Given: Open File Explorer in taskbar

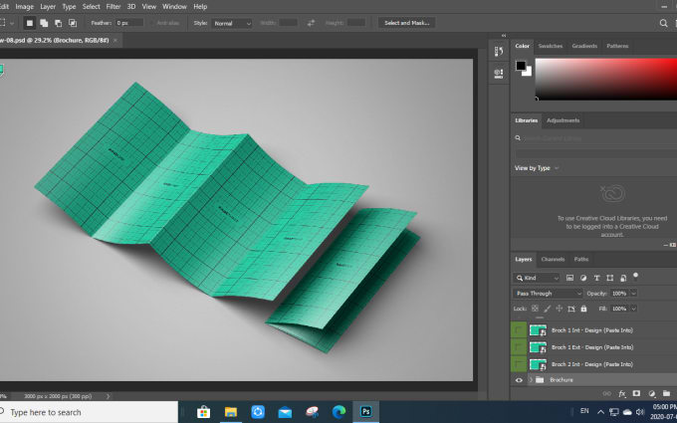Looking at the screenshot, I should click(231, 412).
